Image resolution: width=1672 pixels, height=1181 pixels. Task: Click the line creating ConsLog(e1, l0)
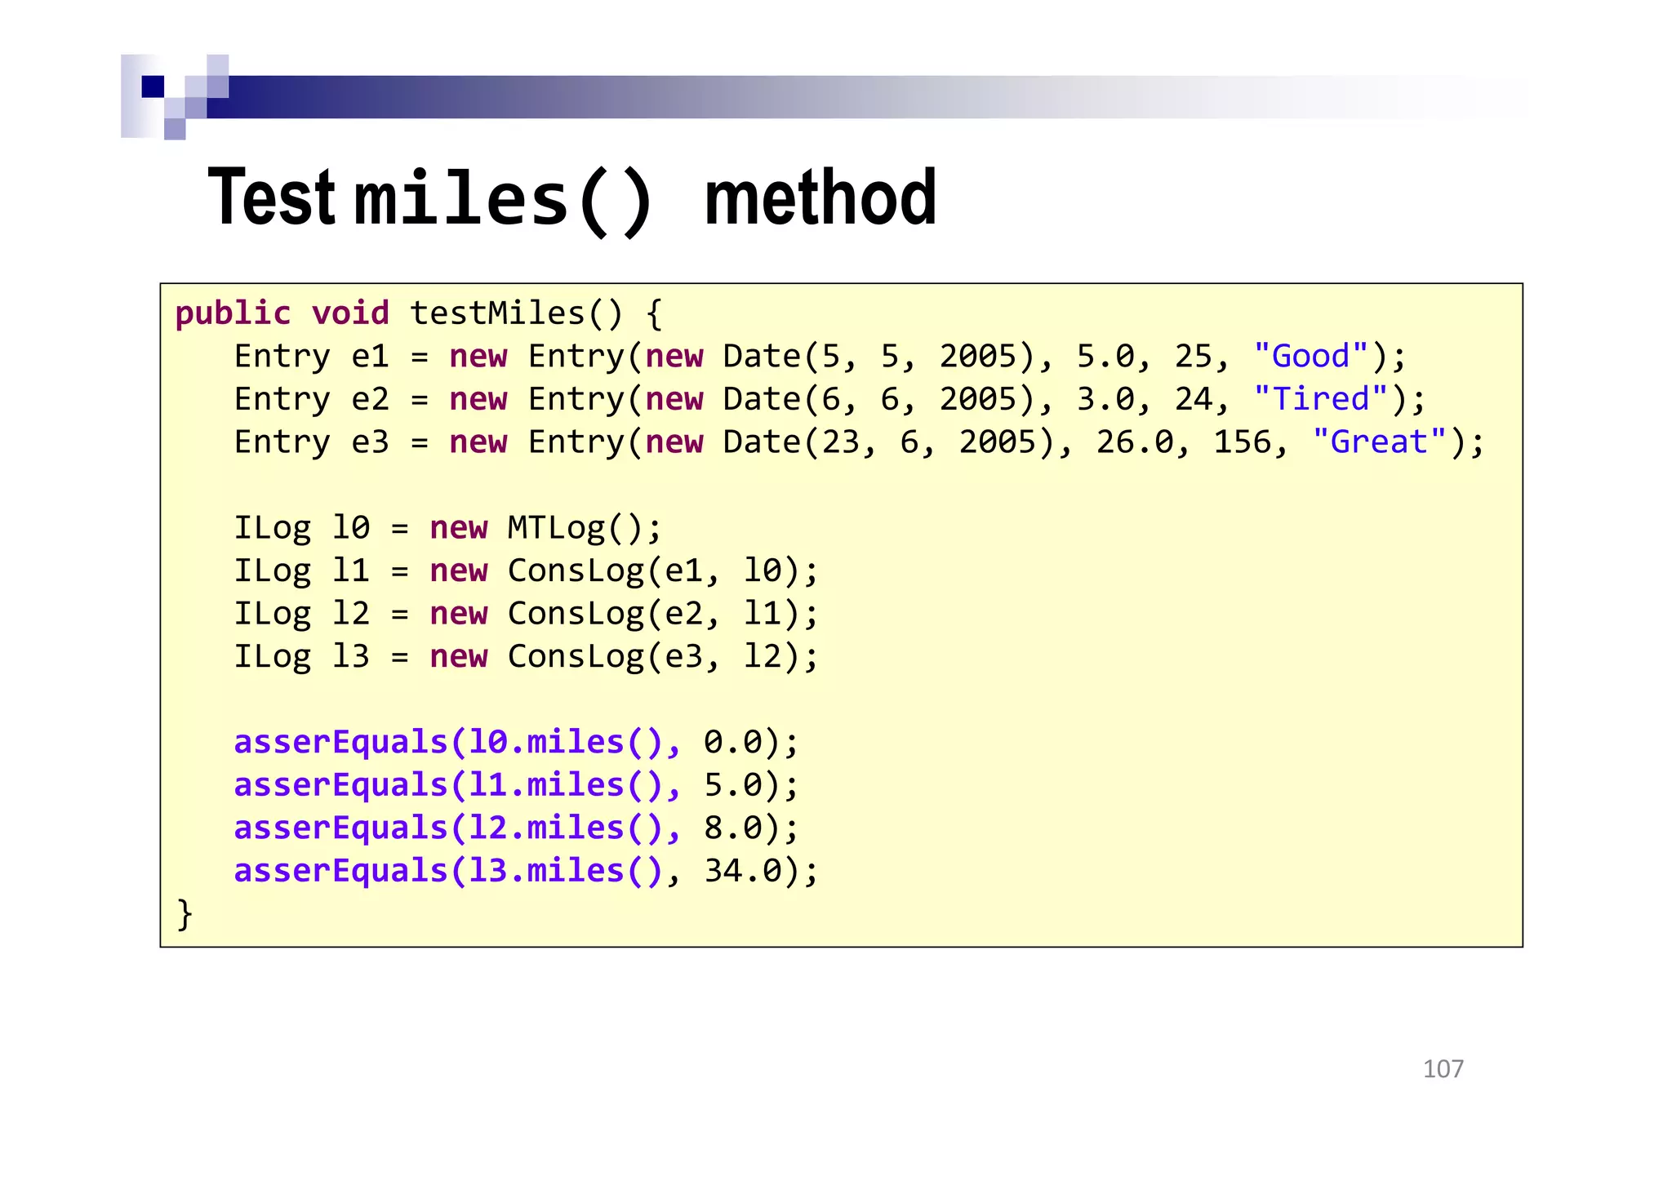pos(526,571)
